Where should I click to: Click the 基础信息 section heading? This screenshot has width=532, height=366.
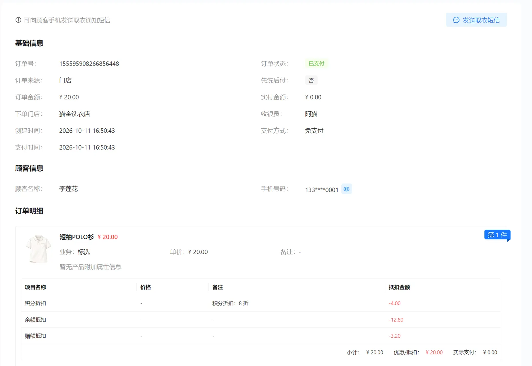coord(29,43)
